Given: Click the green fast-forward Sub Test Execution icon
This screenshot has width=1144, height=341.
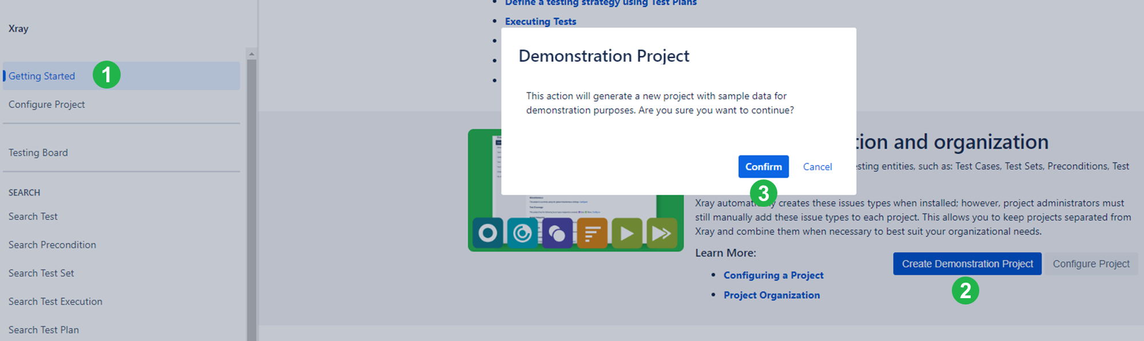Looking at the screenshot, I should point(662,233).
